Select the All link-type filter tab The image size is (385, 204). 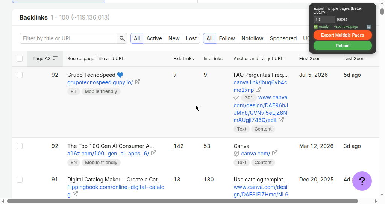tap(209, 38)
